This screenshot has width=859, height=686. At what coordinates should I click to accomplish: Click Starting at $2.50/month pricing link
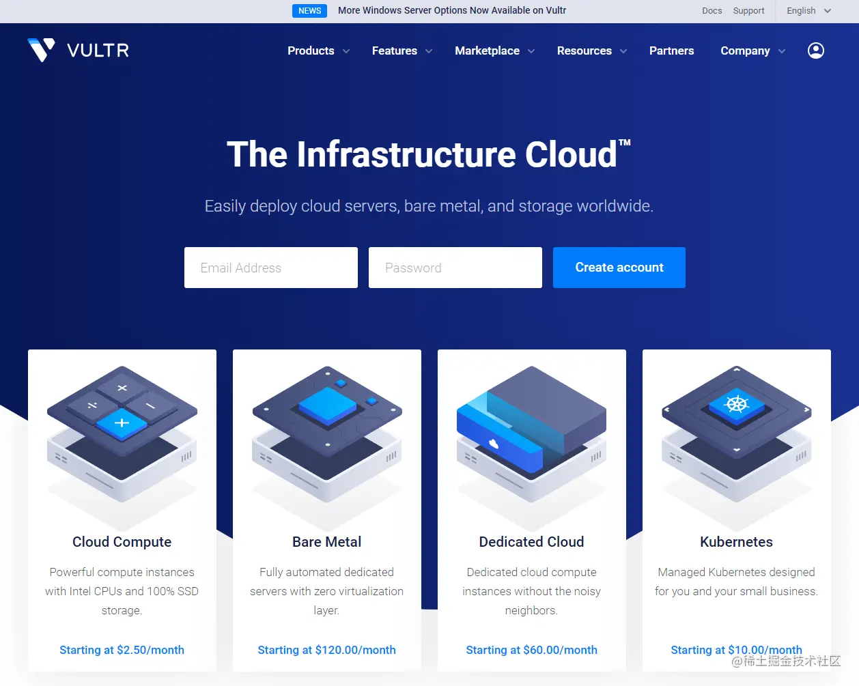(x=122, y=650)
